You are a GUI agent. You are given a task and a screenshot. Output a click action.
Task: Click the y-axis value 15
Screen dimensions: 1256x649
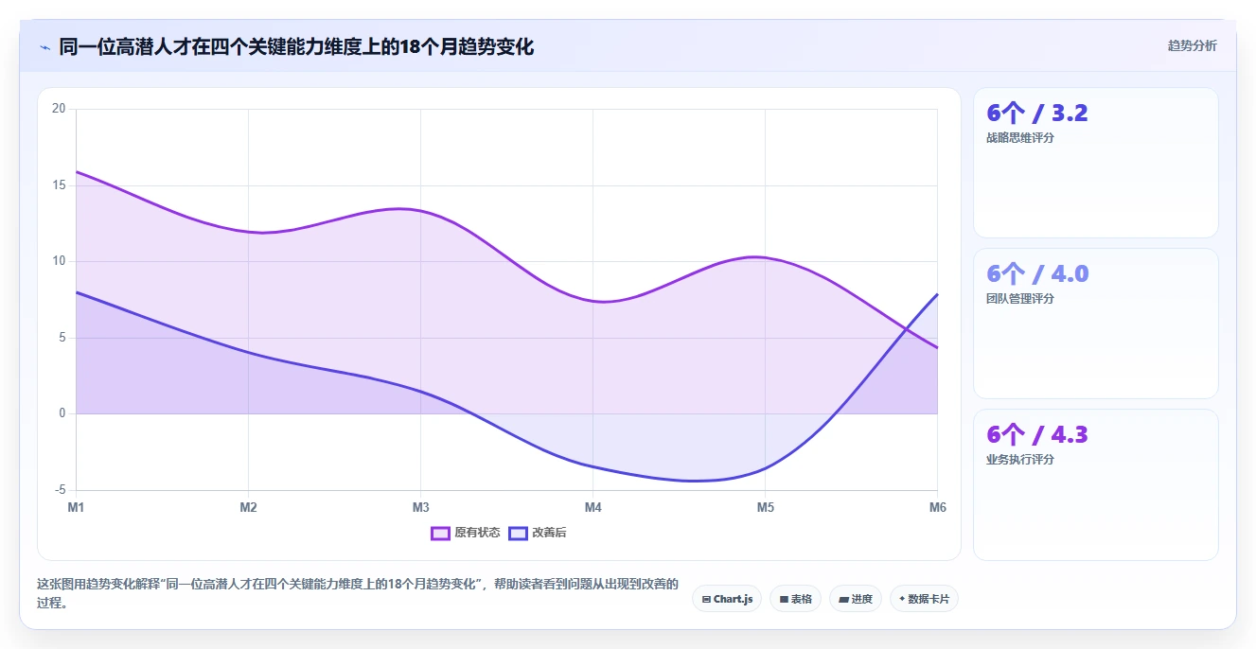(59, 185)
